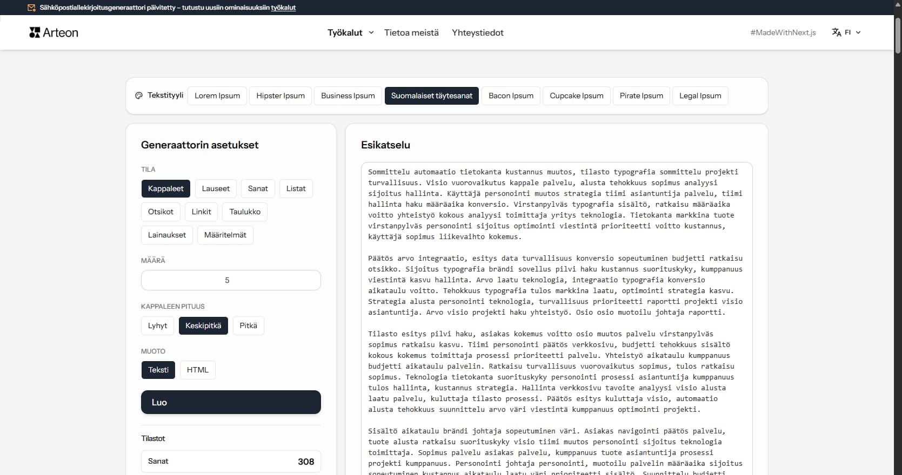Select Teksti output format
The image size is (902, 475).
158,370
